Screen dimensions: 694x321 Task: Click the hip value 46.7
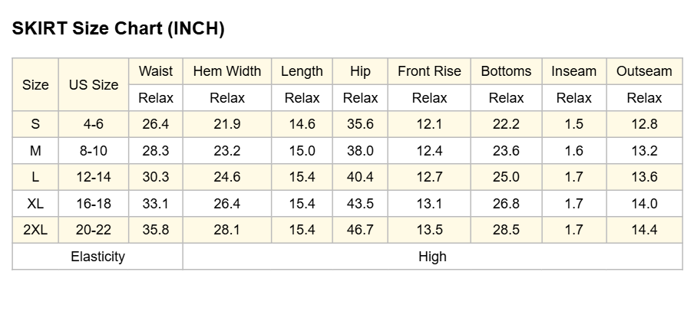point(360,230)
